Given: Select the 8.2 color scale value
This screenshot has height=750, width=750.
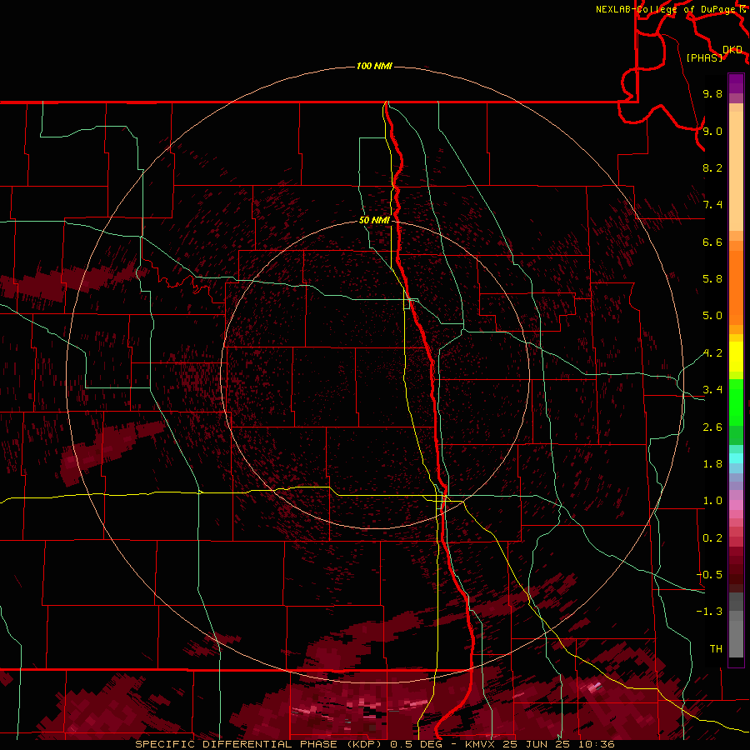Looking at the screenshot, I should pos(712,167).
